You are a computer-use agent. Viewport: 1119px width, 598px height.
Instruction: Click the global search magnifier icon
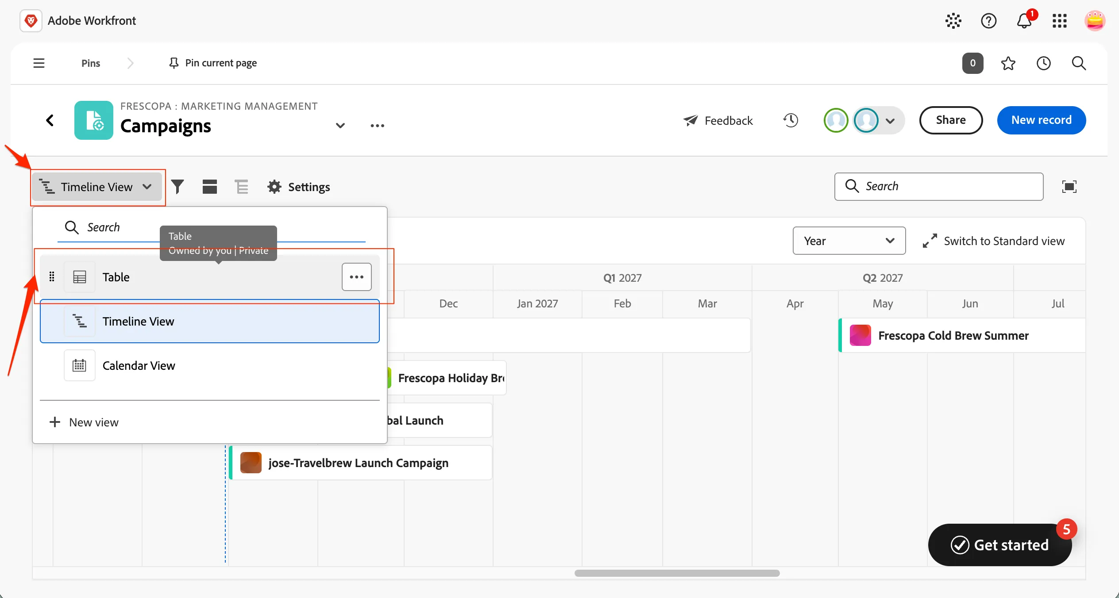(x=1079, y=63)
